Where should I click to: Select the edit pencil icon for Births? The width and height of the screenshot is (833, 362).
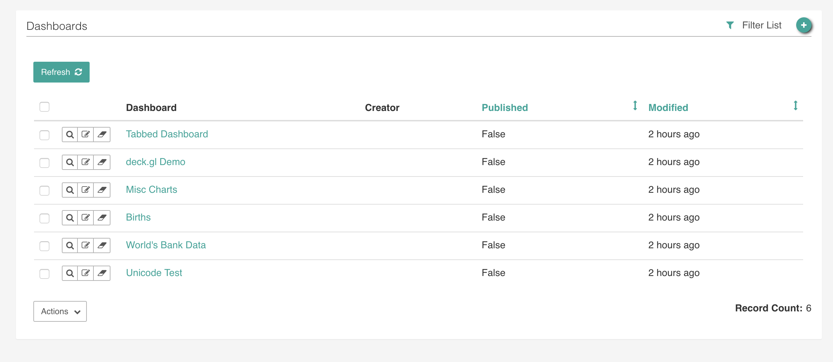point(86,217)
